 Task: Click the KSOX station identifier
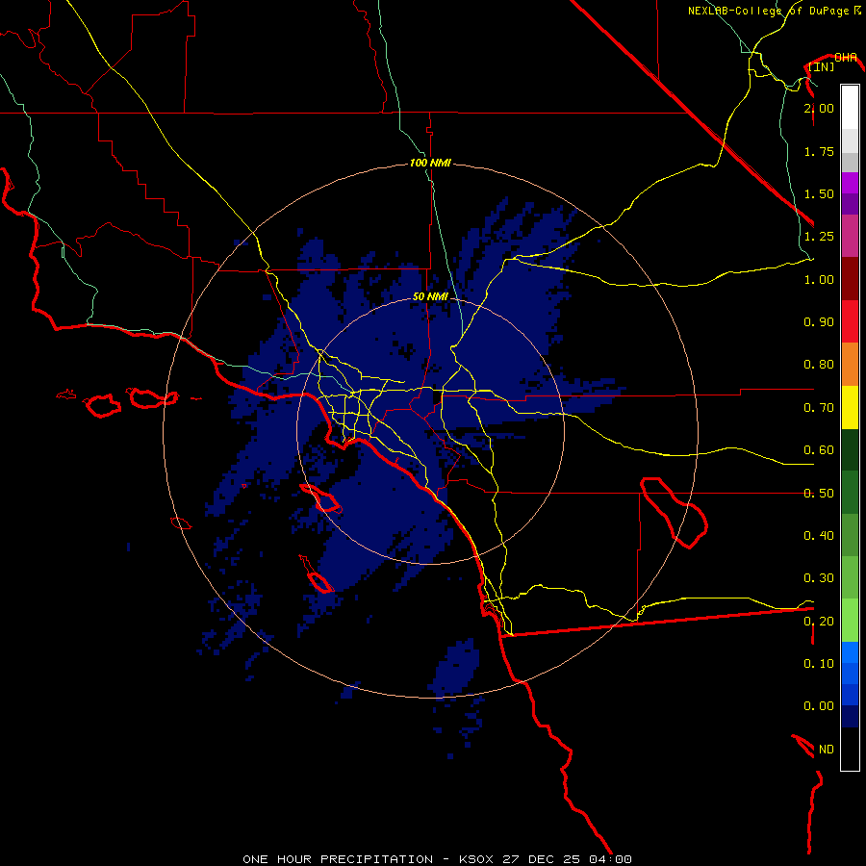coord(476,859)
